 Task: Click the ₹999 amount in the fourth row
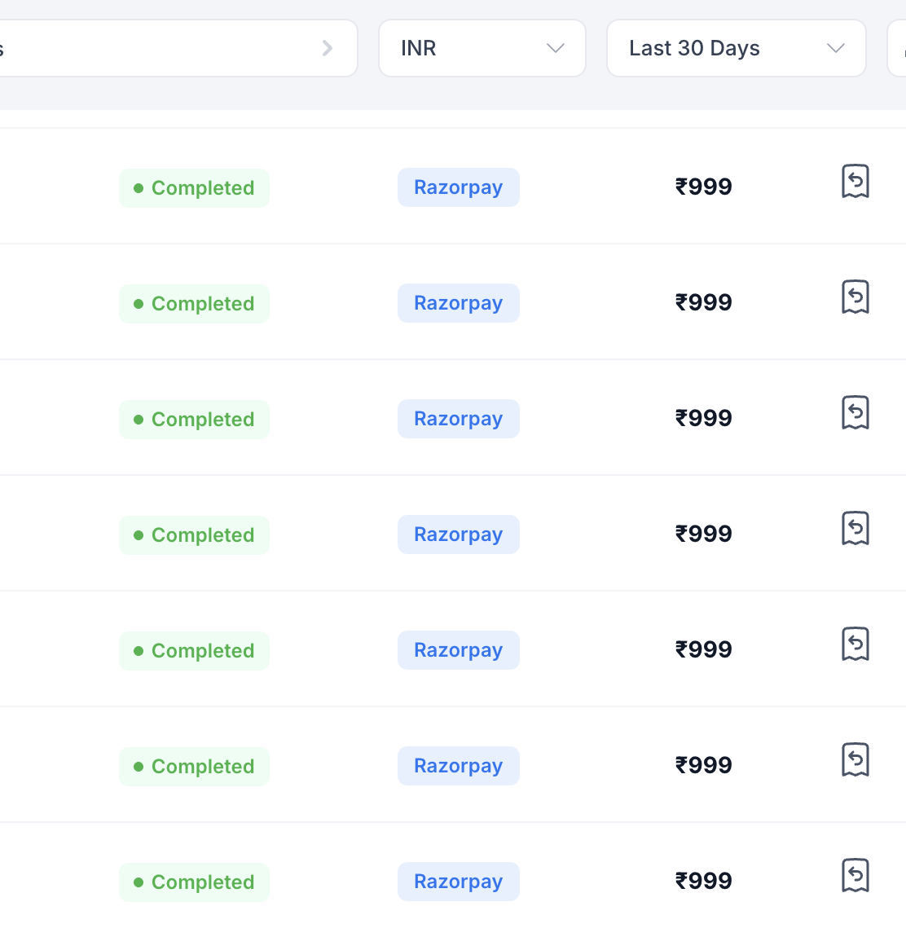click(703, 534)
